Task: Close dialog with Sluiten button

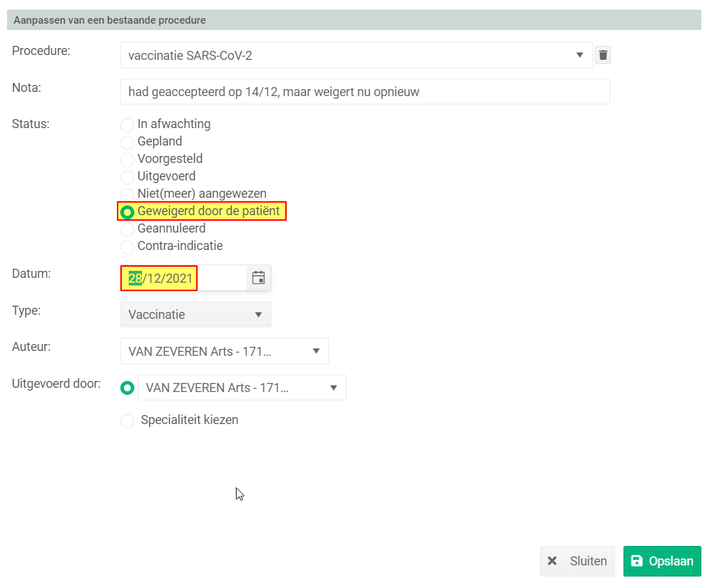Action: coord(578,561)
